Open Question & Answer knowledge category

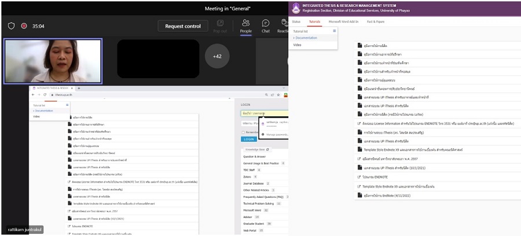point(255,157)
